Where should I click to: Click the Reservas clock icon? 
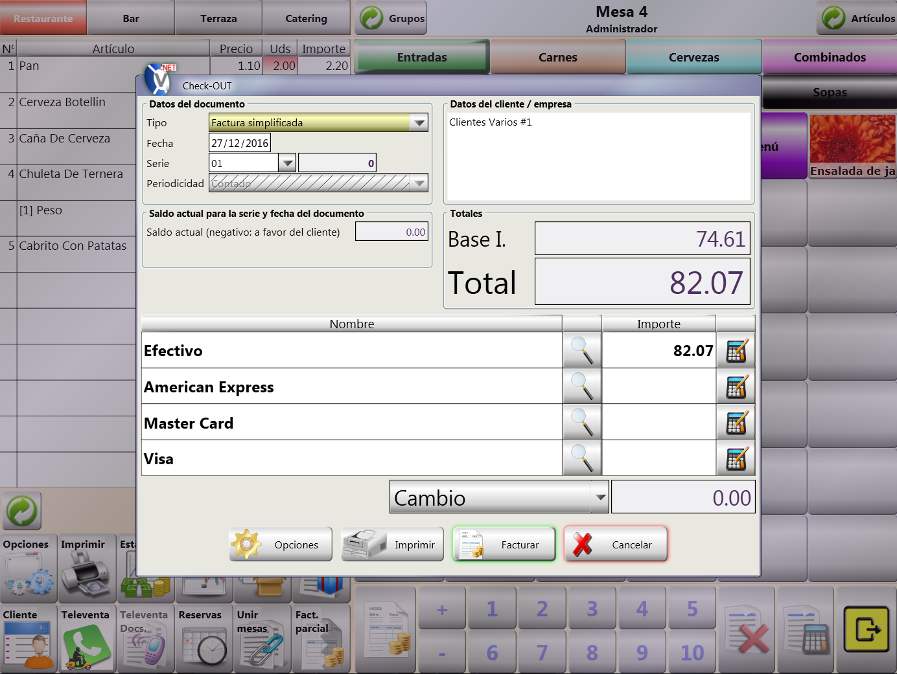pyautogui.click(x=203, y=646)
